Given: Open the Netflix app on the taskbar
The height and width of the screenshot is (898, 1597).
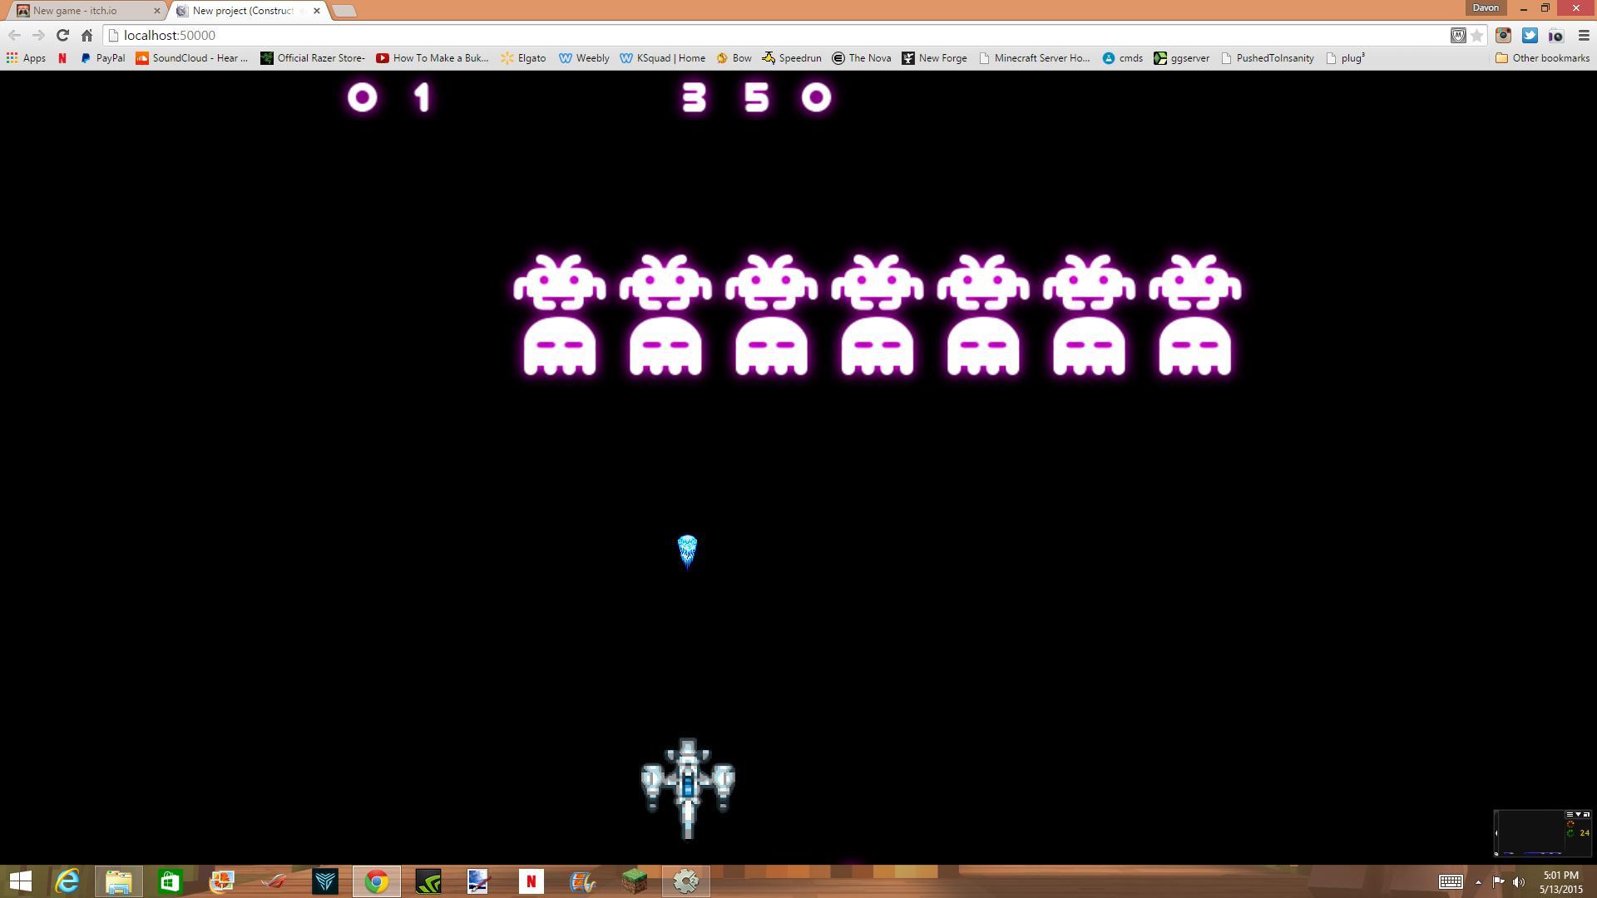Looking at the screenshot, I should [x=531, y=881].
